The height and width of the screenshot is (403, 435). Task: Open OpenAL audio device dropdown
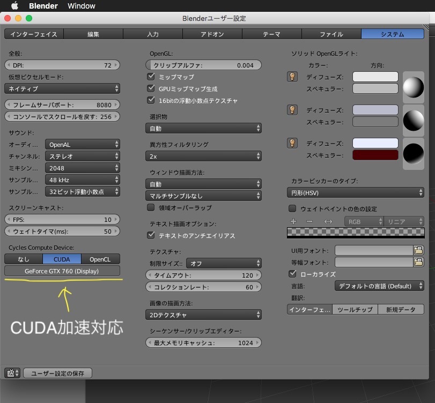click(x=83, y=145)
